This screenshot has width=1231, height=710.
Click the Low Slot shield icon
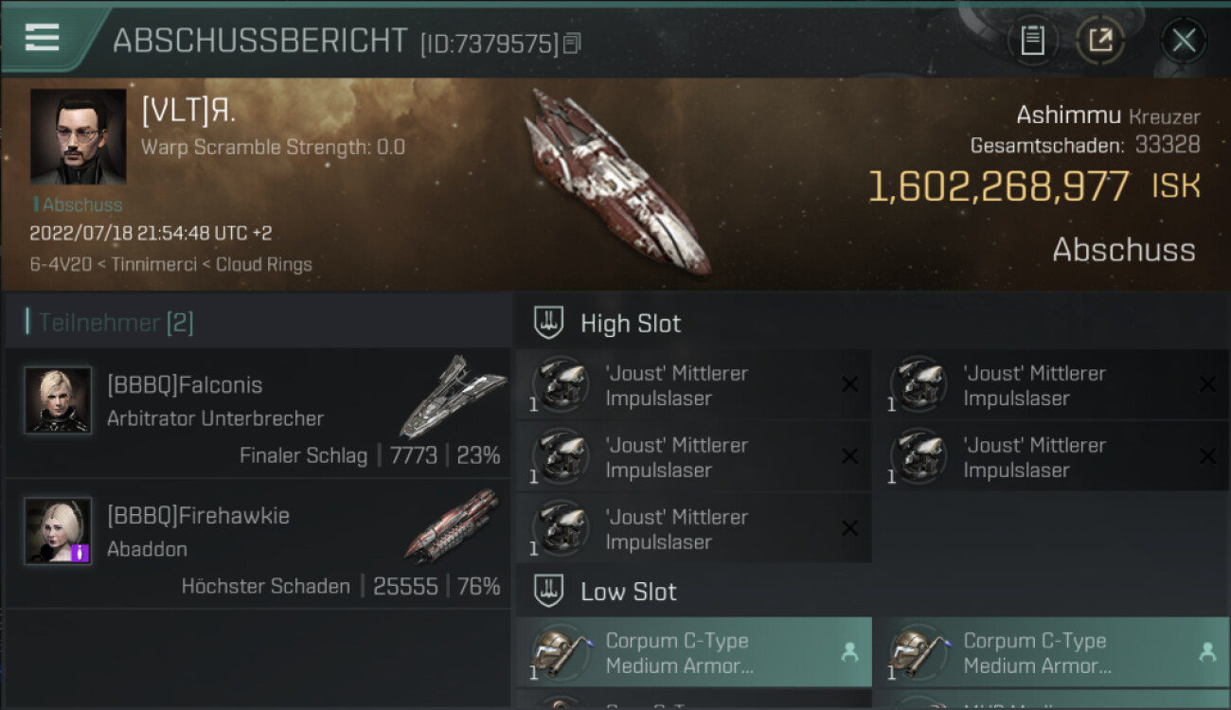[x=549, y=592]
